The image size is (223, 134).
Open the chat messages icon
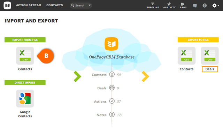click(195, 6)
